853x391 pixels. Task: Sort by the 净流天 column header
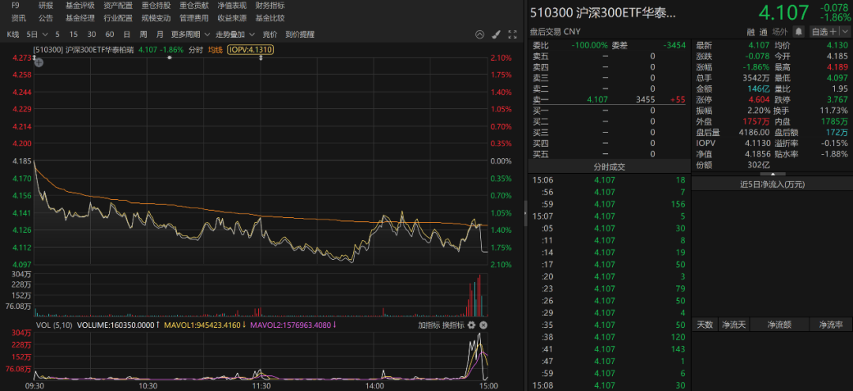(x=734, y=325)
